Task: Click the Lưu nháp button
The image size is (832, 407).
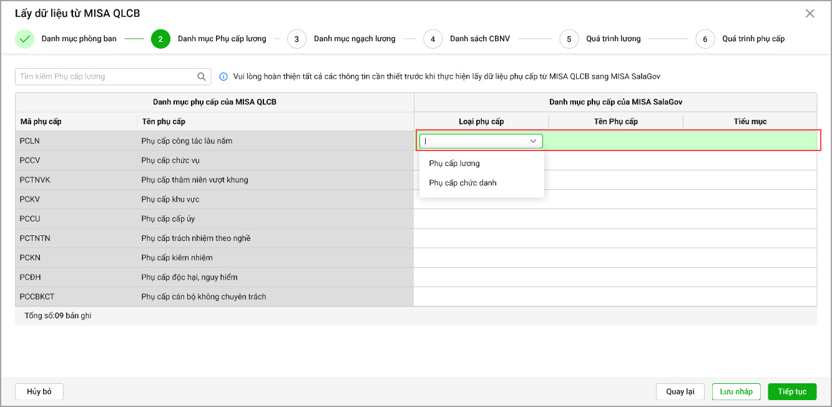Action: [x=736, y=391]
